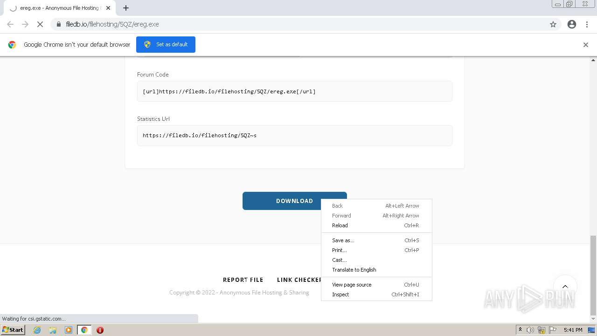
Task: Open File Explorer folder from taskbar
Action: [x=53, y=330]
